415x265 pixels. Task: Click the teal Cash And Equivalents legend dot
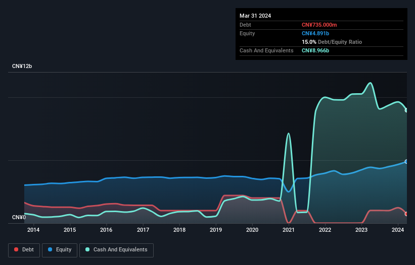87,249
